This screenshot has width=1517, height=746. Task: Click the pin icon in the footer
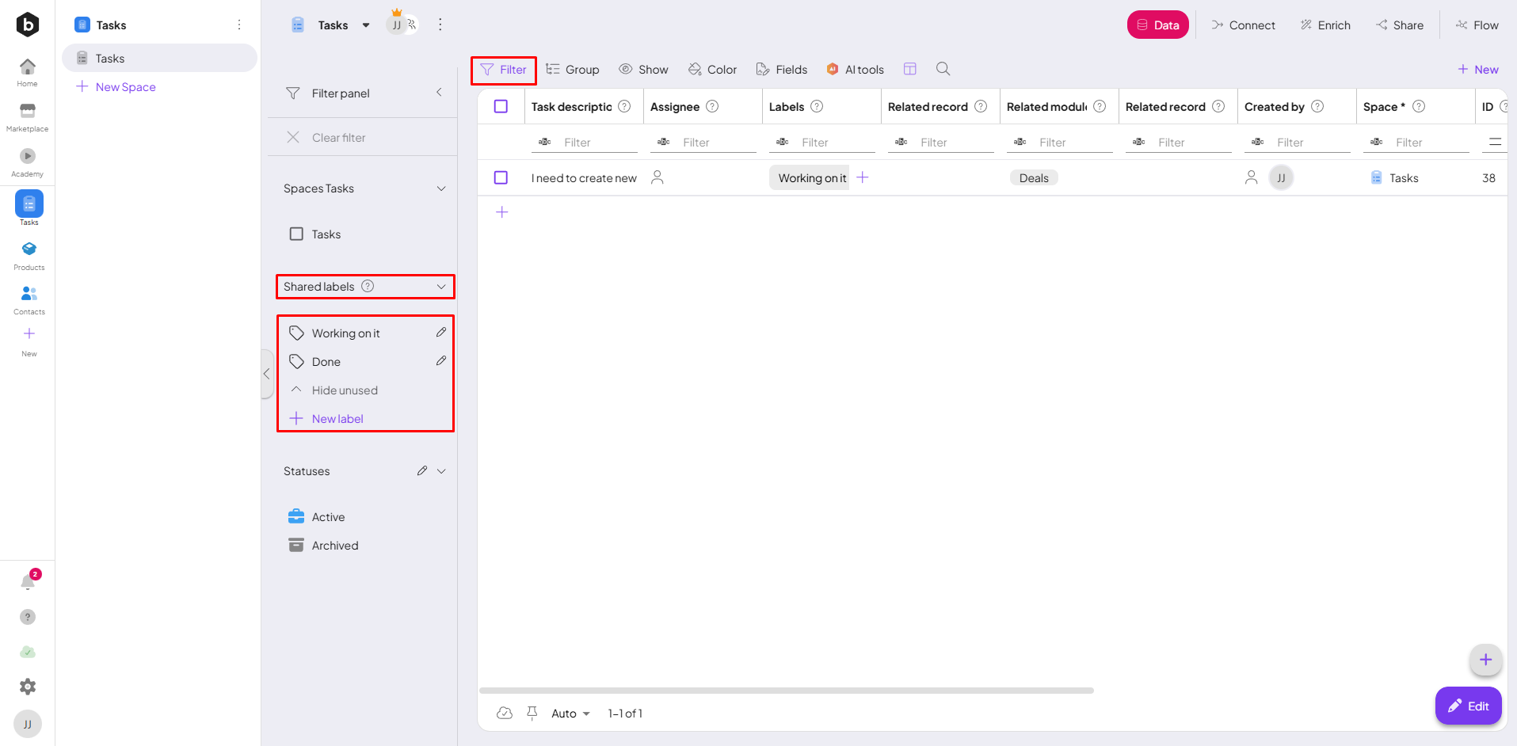pyautogui.click(x=532, y=713)
